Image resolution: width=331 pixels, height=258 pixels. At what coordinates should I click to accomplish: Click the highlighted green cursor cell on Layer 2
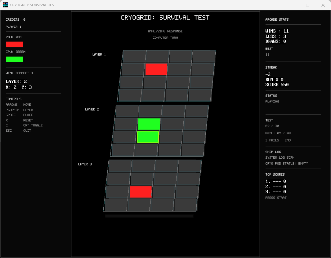click(x=148, y=137)
